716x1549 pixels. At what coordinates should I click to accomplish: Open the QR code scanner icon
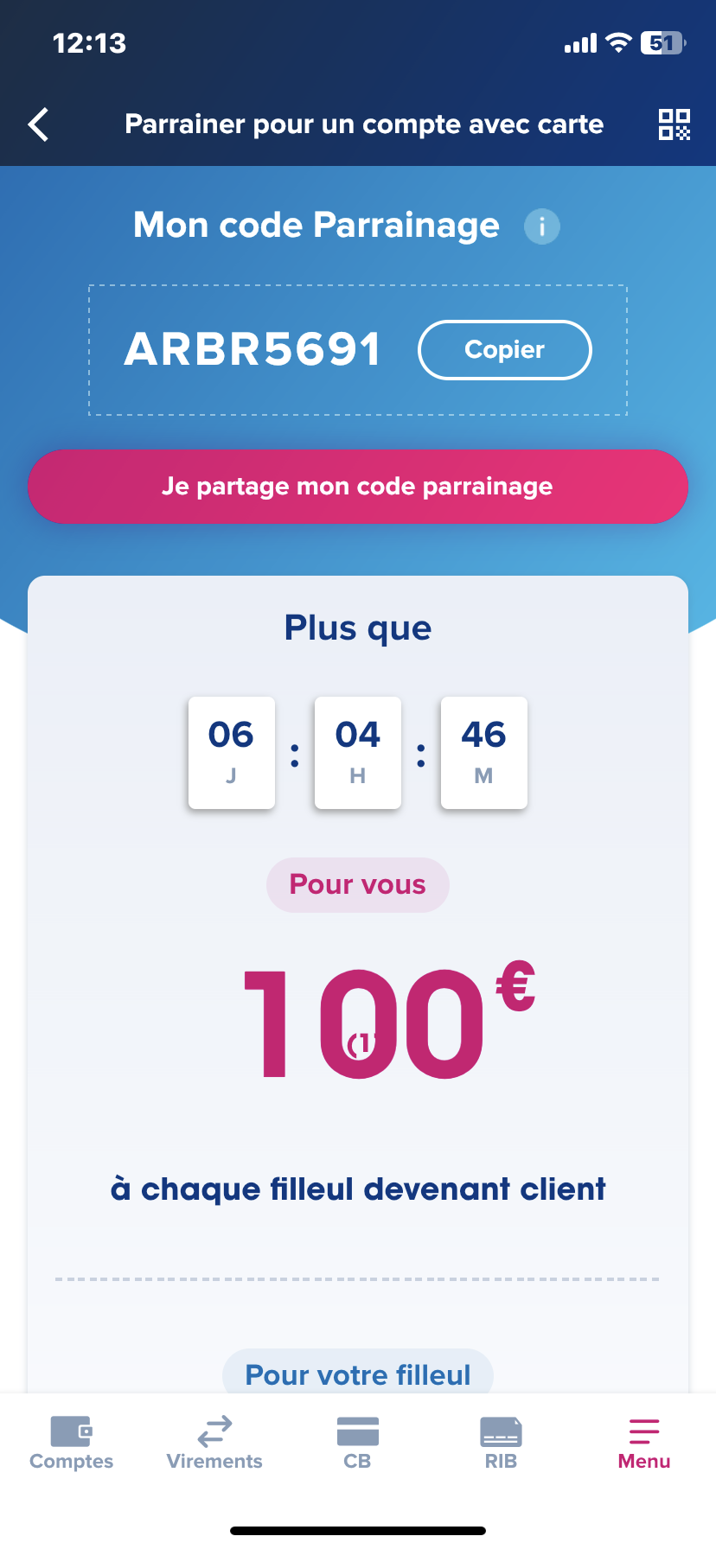coord(674,124)
